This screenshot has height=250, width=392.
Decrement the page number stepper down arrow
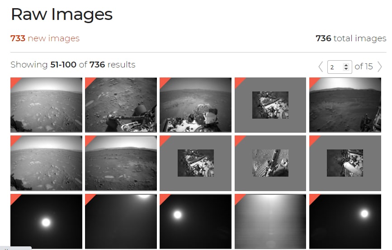346,69
